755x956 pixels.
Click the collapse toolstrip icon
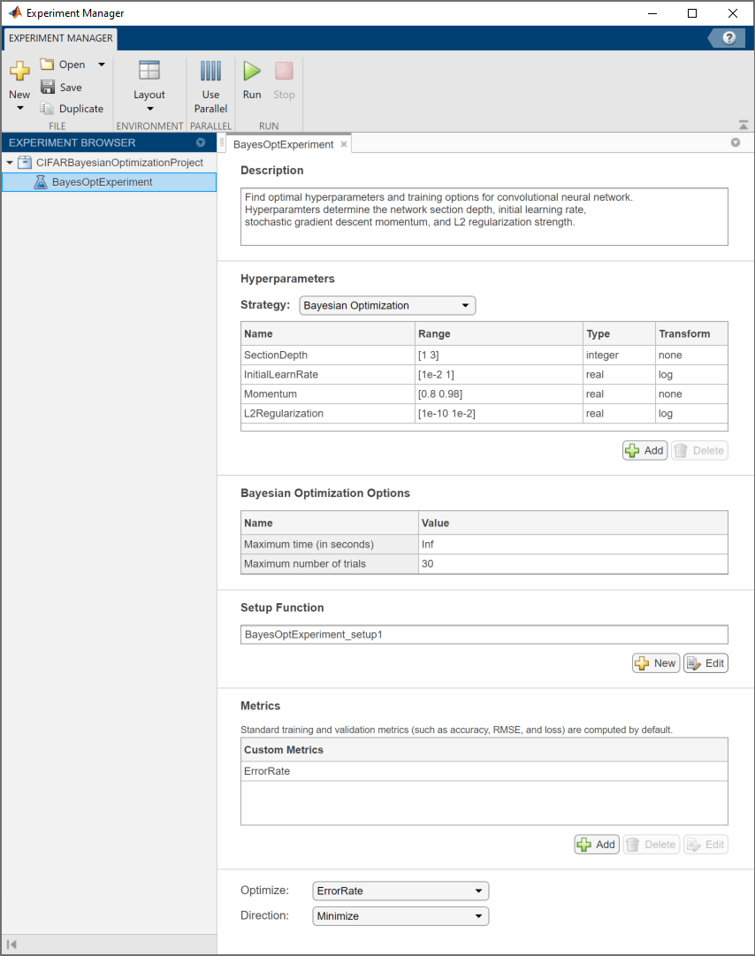click(744, 125)
